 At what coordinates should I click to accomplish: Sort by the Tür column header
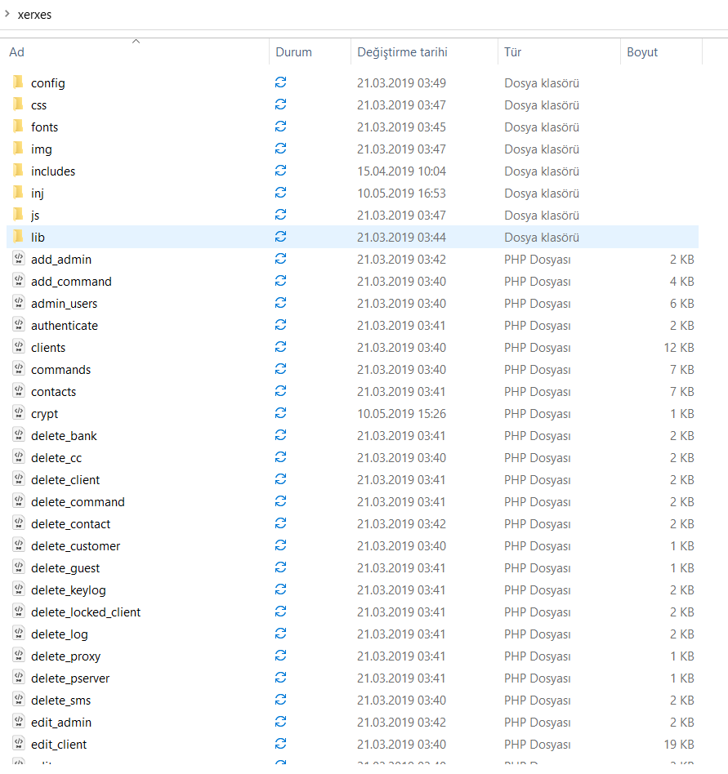click(512, 52)
